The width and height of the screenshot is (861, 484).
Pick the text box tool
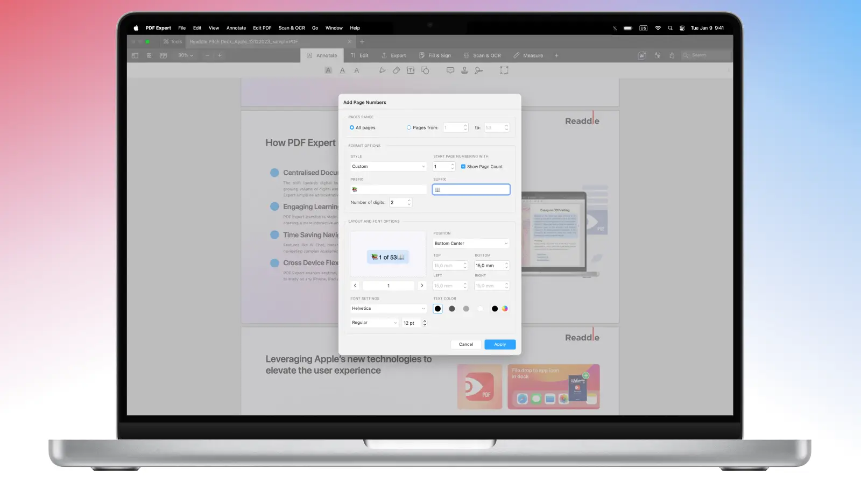click(411, 70)
